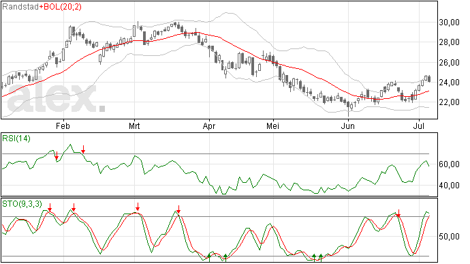Click the first STO green buy arrow at Apr
This screenshot has width=470, height=264.
(x=209, y=257)
